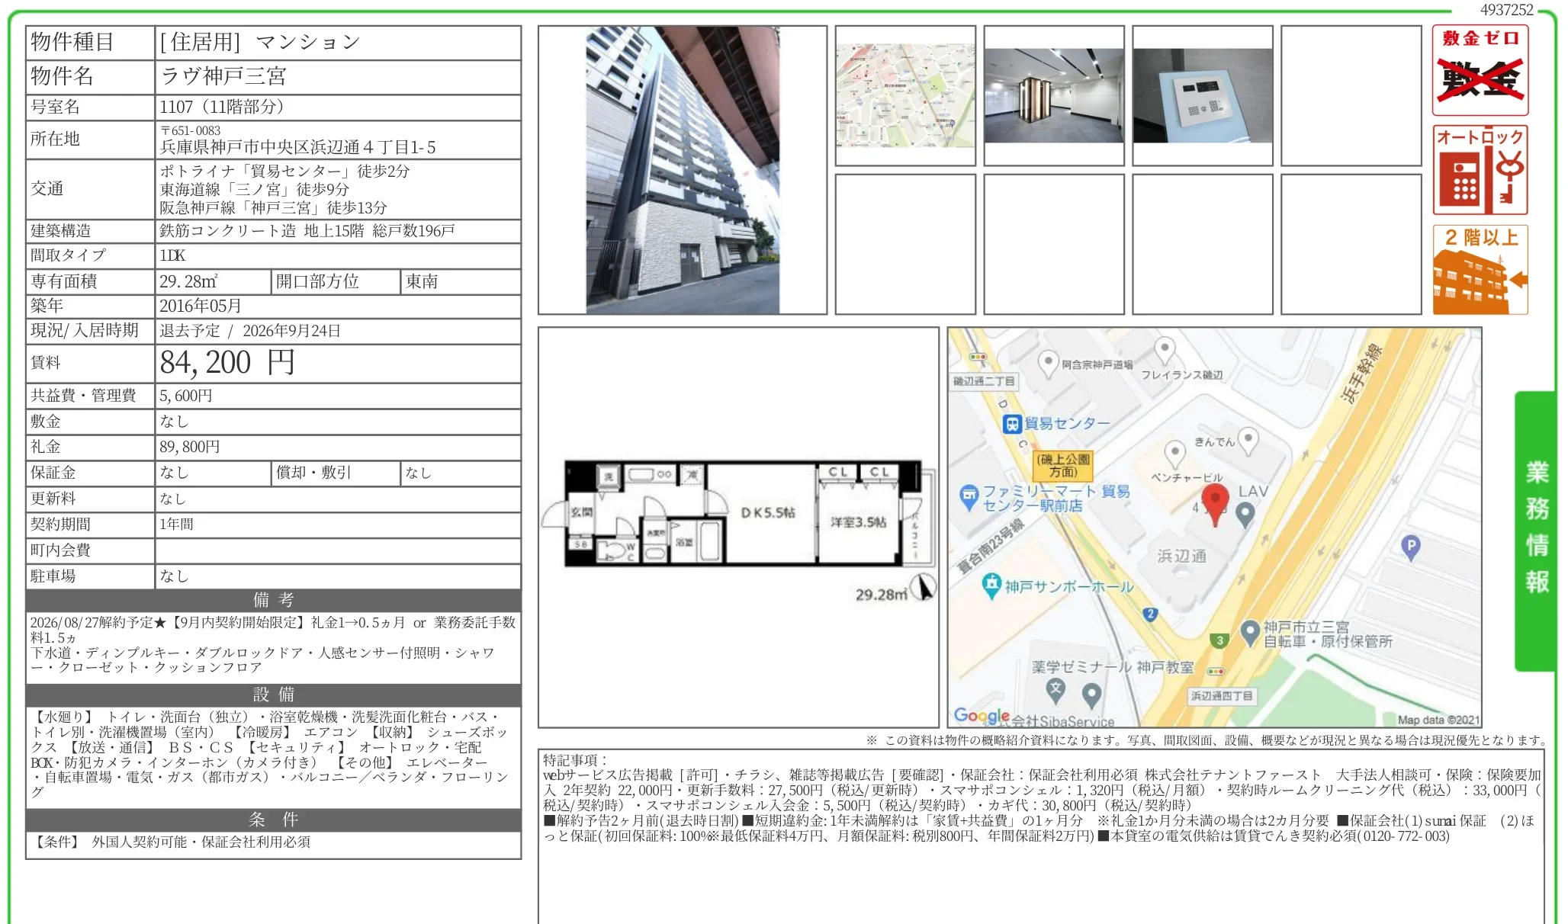Click the Map data ©2021 attribution
The height and width of the screenshot is (924, 1568).
1438,720
